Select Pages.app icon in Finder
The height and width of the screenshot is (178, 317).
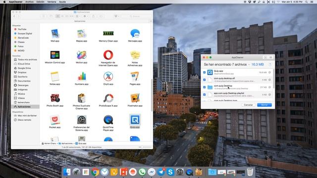135,77
